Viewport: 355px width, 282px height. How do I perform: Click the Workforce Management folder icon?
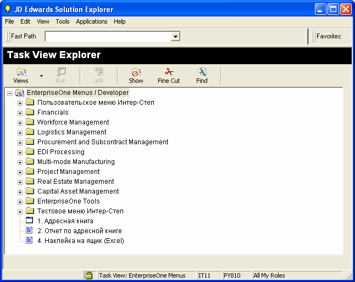(30, 122)
